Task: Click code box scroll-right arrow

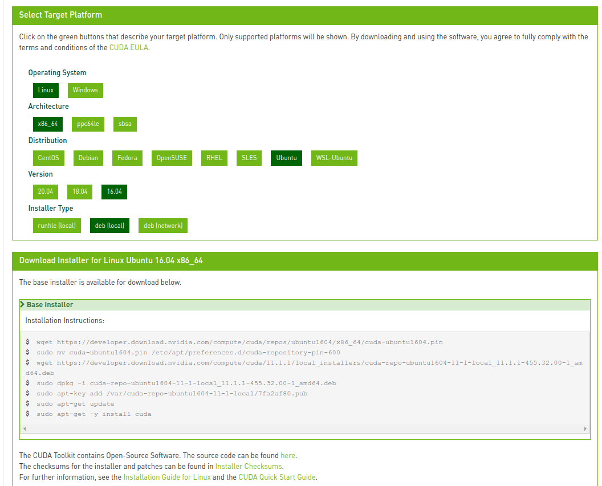Action: [585, 428]
